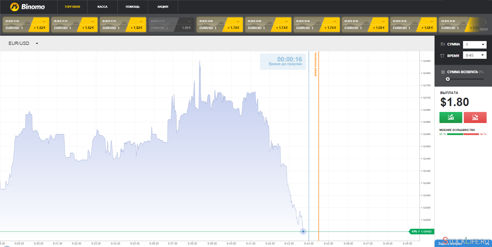Click the current price dot on the chart
The height and width of the screenshot is (247, 492).
pos(303,232)
